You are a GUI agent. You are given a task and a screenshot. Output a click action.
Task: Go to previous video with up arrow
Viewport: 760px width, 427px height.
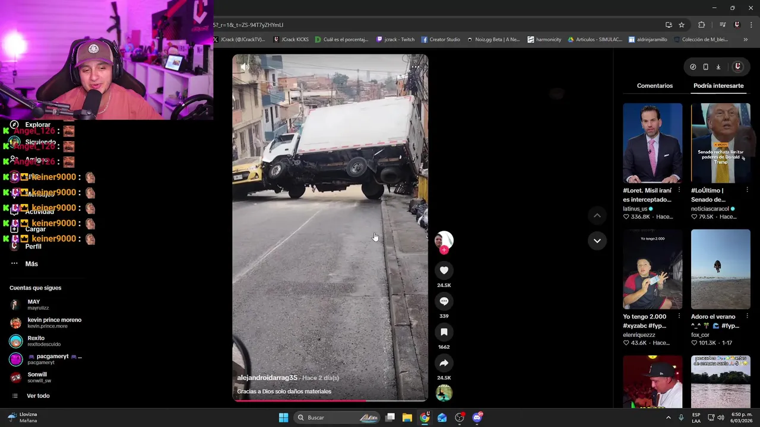click(x=597, y=215)
